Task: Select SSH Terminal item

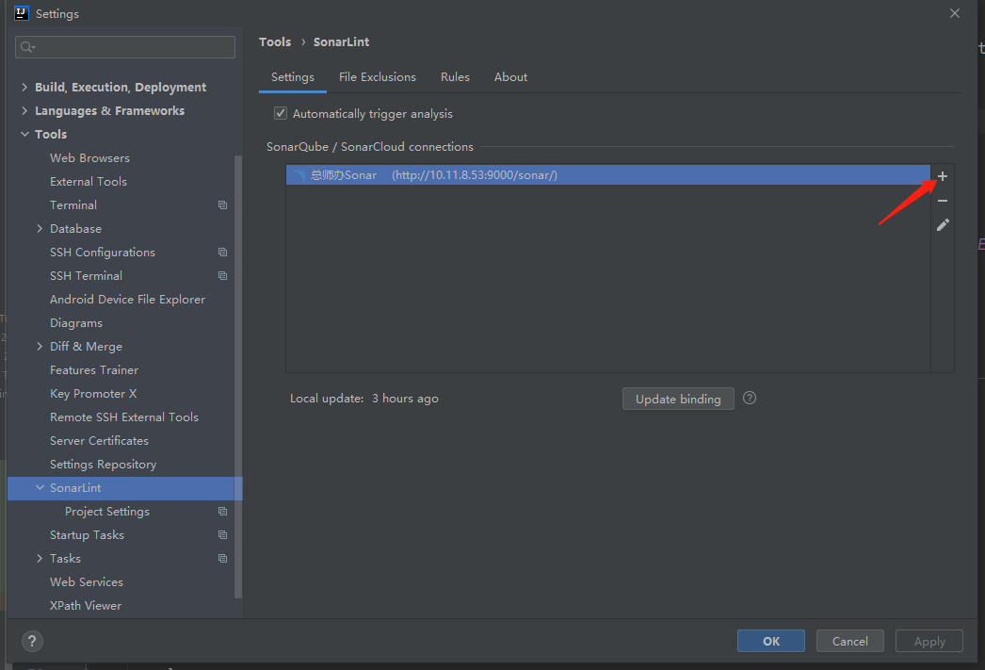Action: (86, 276)
